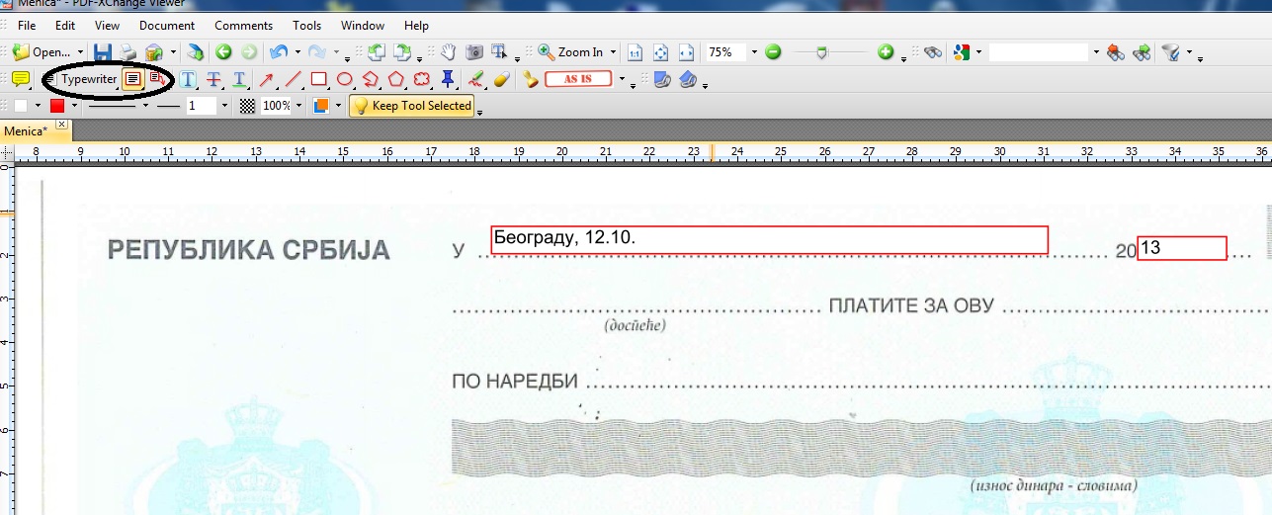This screenshot has height=515, width=1272.
Task: Select the Arrow drawing tool
Action: pos(267,79)
